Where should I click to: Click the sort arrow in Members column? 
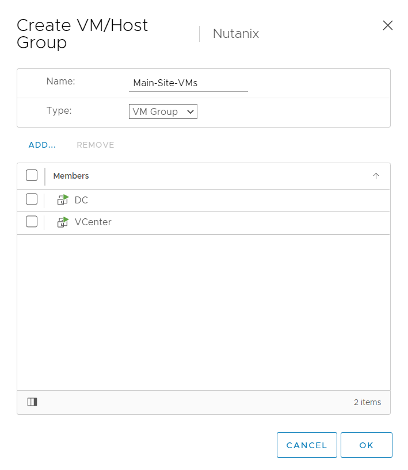pyautogui.click(x=376, y=176)
